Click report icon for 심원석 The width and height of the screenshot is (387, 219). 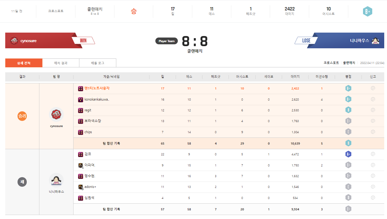tap(373, 198)
